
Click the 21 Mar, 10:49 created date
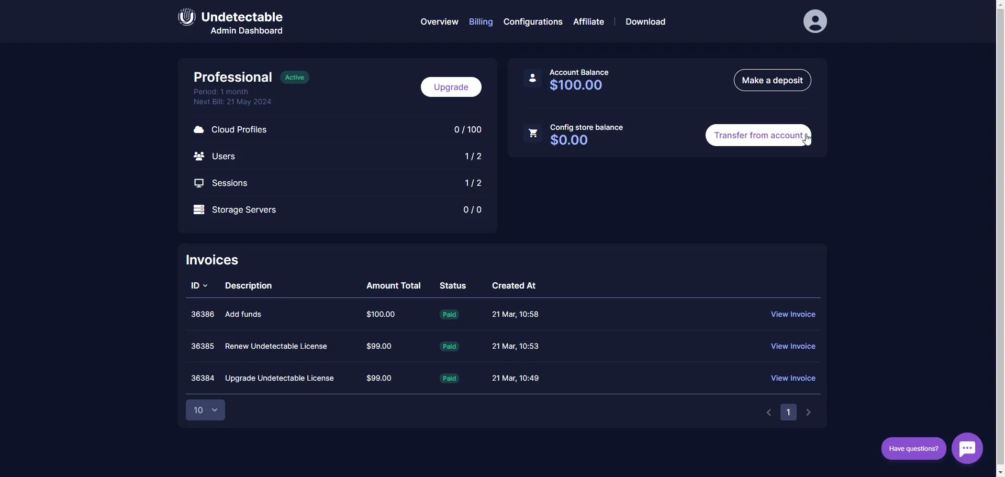click(x=515, y=378)
